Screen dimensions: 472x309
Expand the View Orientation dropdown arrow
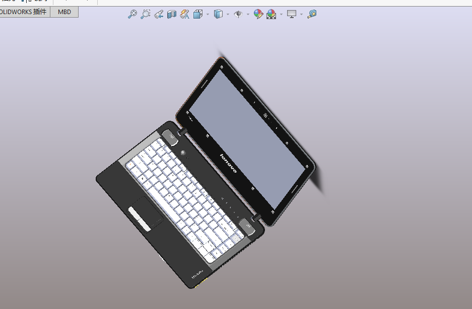pos(208,14)
